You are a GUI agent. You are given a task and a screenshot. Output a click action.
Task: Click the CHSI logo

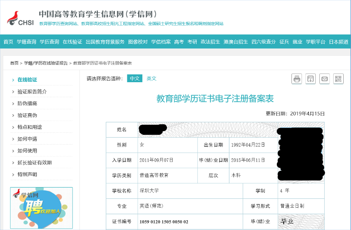coord(20,18)
